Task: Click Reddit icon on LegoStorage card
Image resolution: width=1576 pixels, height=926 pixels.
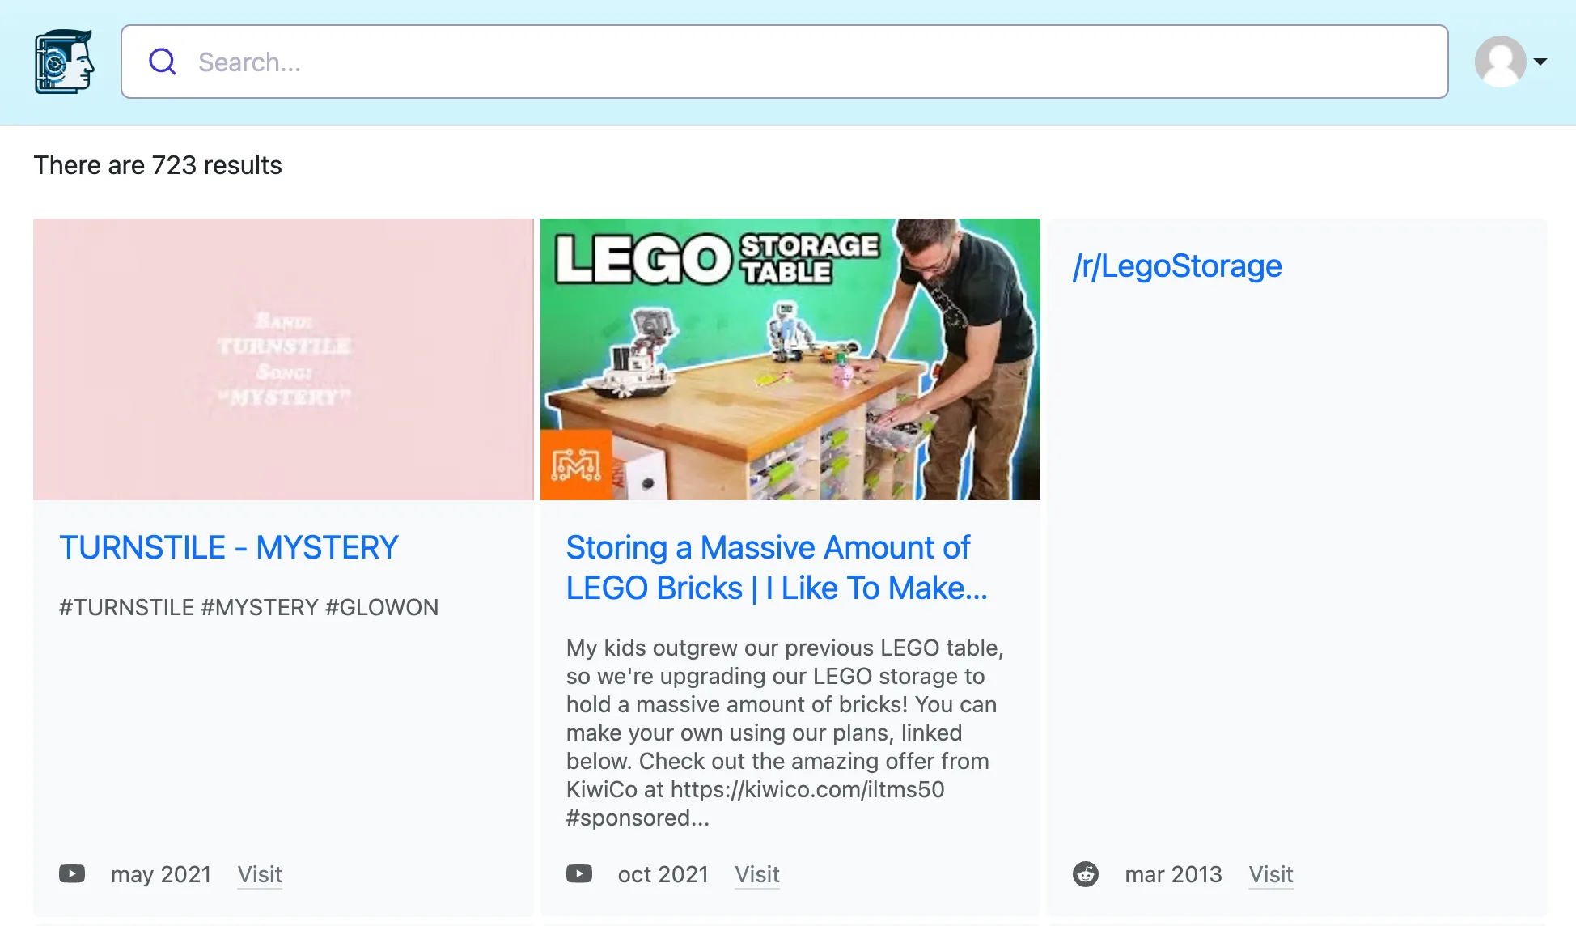Action: pos(1086,874)
